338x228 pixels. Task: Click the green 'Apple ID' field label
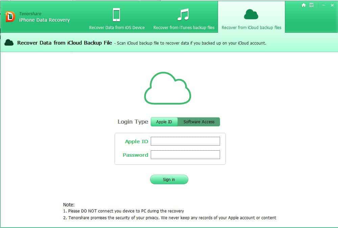point(137,142)
